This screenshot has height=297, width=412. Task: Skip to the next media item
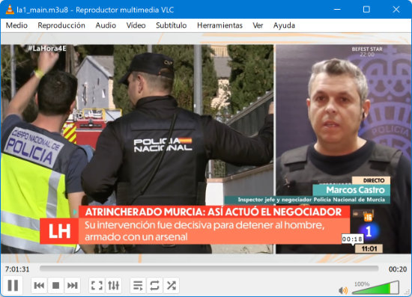(x=72, y=285)
